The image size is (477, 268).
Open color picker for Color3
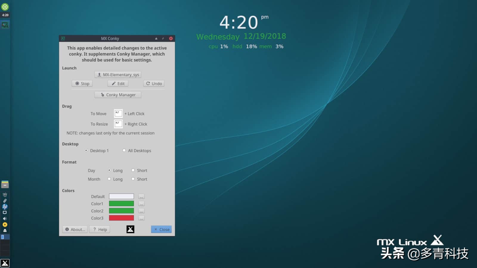coord(141,218)
